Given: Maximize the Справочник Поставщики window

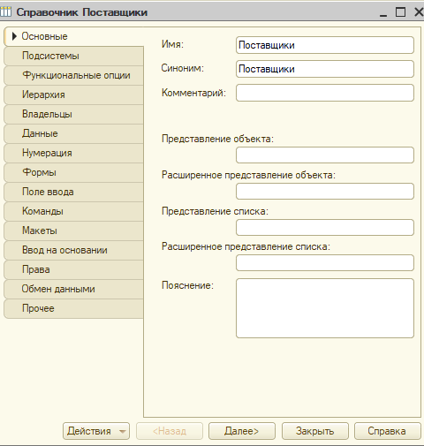Looking at the screenshot, I should [400, 12].
